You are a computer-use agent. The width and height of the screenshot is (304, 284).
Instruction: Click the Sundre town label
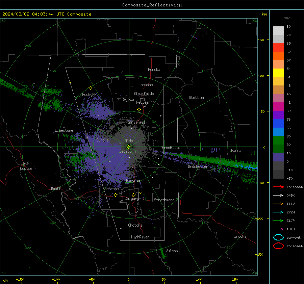102,140
